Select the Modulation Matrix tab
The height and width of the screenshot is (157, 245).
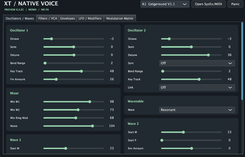point(120,19)
